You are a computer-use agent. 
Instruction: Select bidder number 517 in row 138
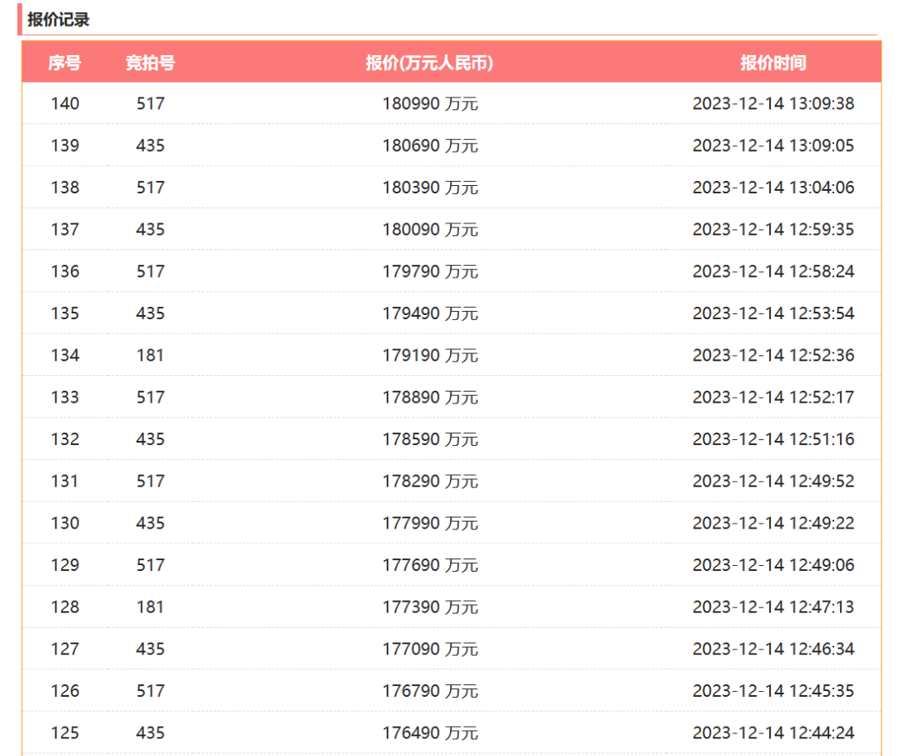pos(150,188)
